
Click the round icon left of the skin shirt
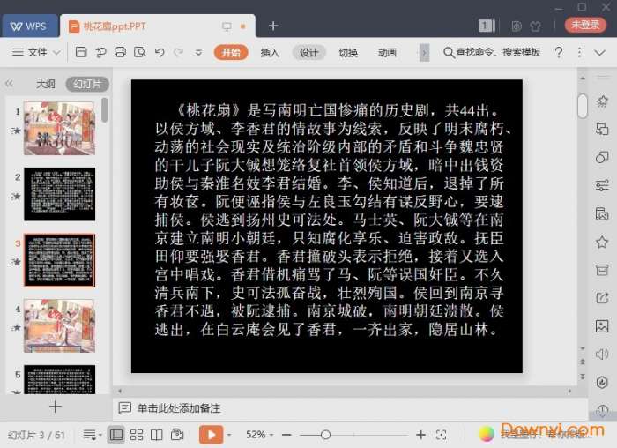tap(517, 26)
